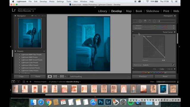Expand the Histogram panel

(x=175, y=16)
